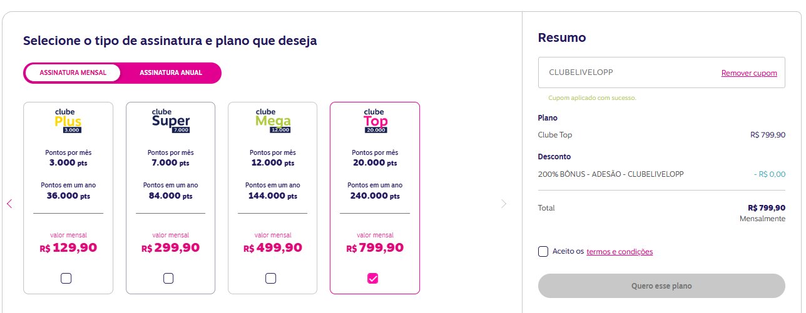Accept the termos e condições checkbox
The image size is (806, 313).
pyautogui.click(x=543, y=251)
